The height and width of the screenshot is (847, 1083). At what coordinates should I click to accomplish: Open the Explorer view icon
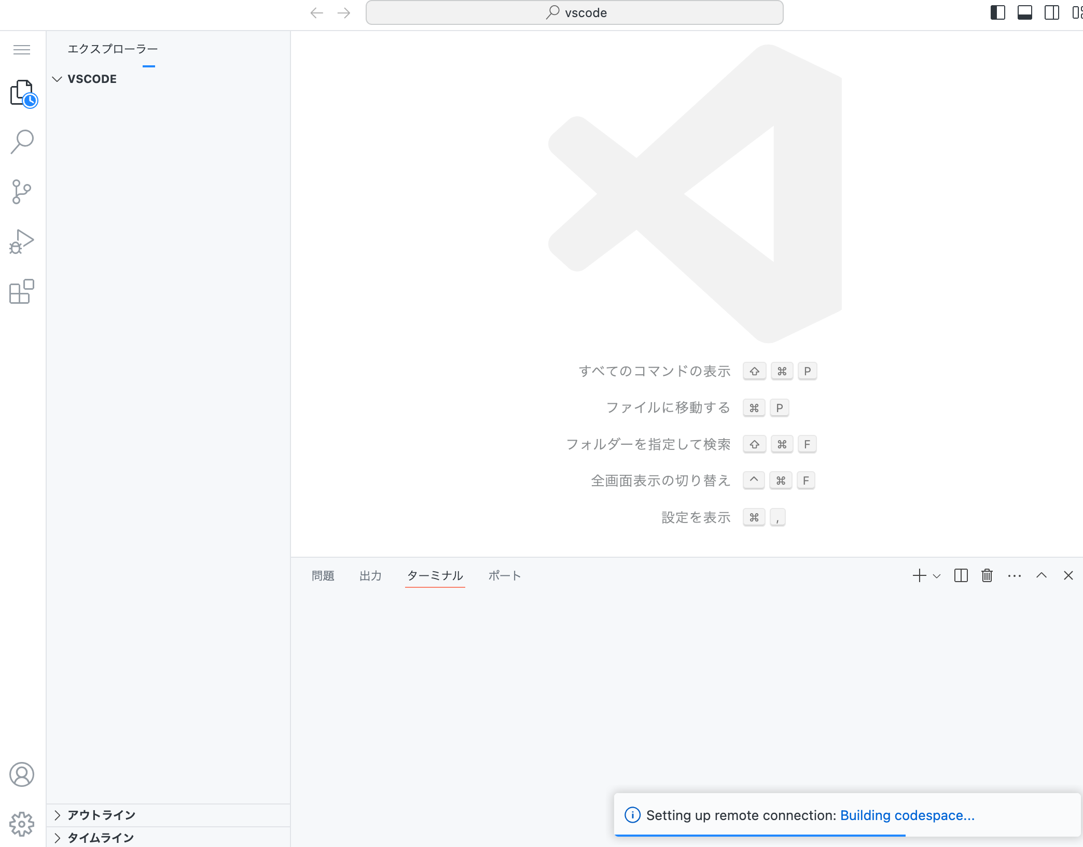22,93
